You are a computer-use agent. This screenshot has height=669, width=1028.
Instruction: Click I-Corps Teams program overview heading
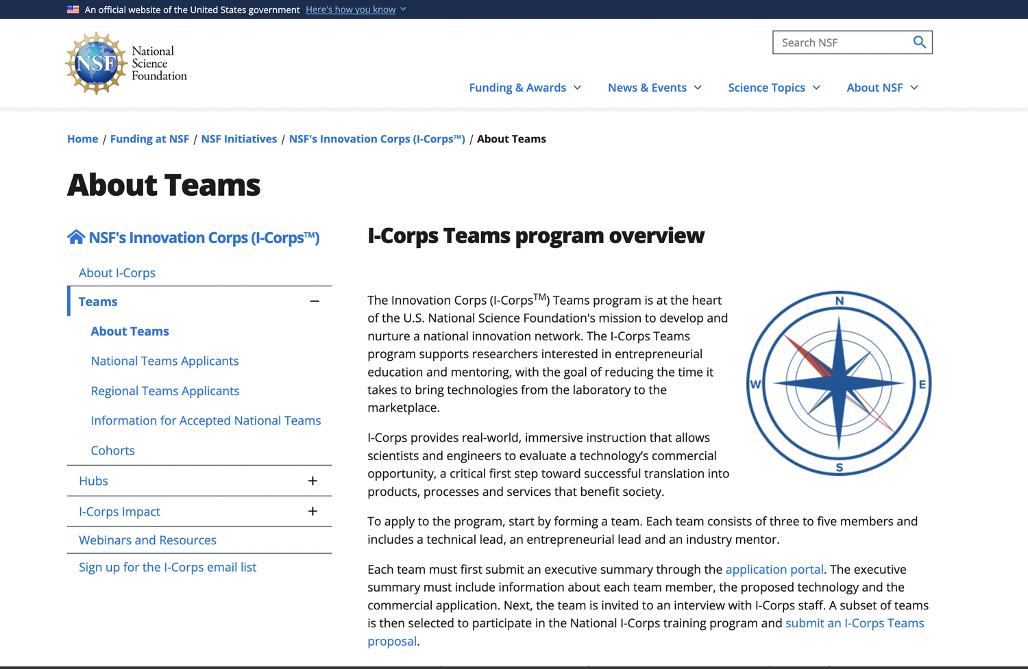536,236
